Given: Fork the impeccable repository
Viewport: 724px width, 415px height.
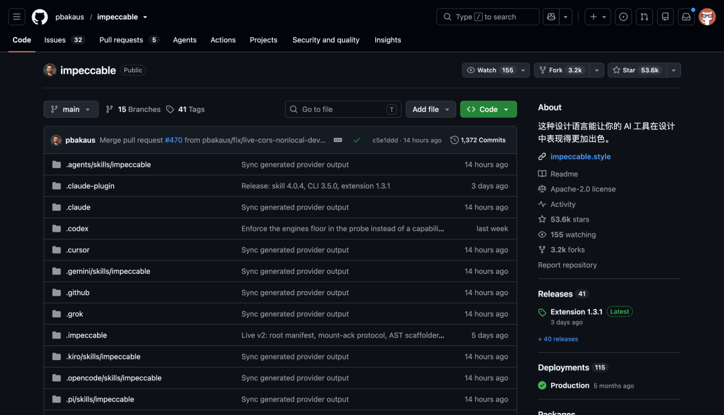Looking at the screenshot, I should 562,70.
